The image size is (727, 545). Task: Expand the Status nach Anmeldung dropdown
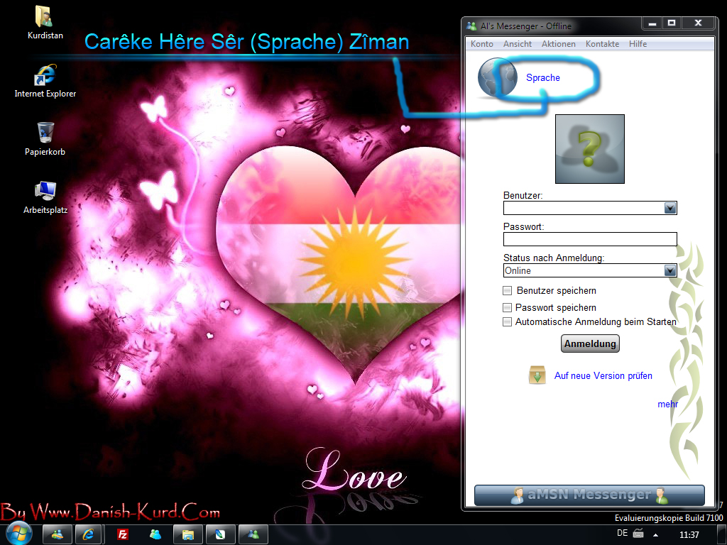[x=669, y=270]
